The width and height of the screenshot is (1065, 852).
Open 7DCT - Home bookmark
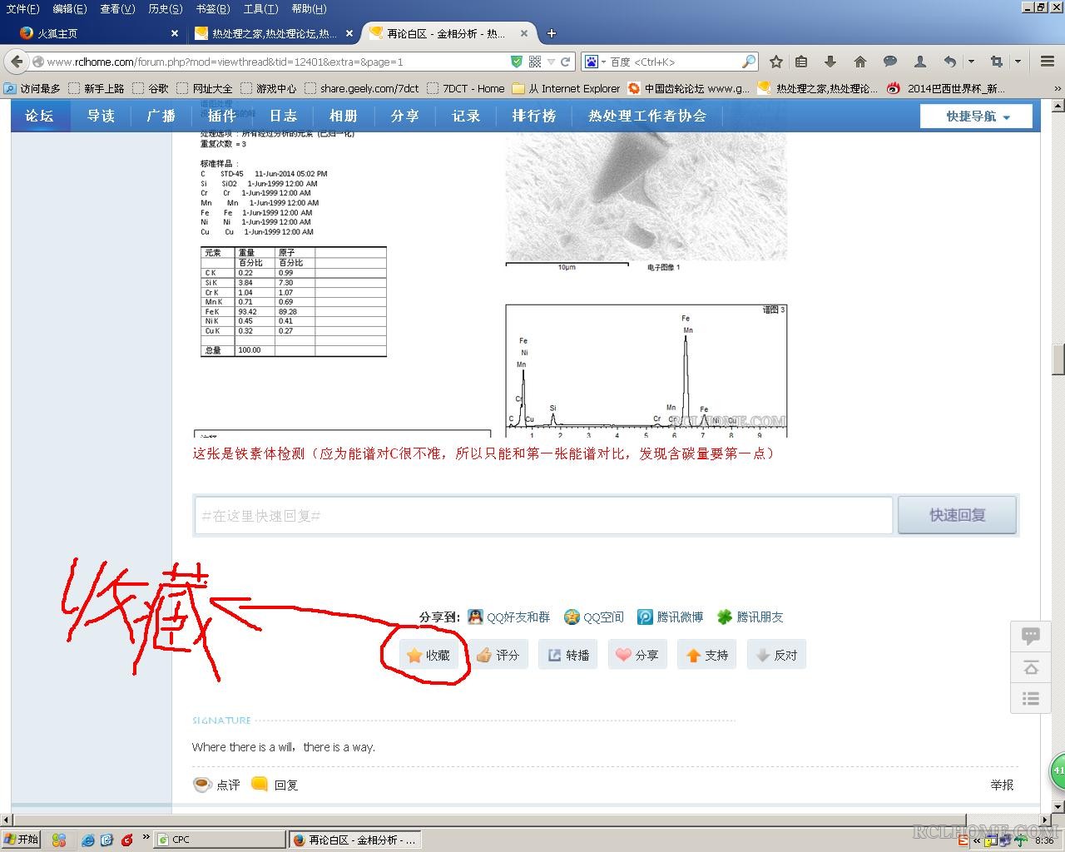click(465, 88)
